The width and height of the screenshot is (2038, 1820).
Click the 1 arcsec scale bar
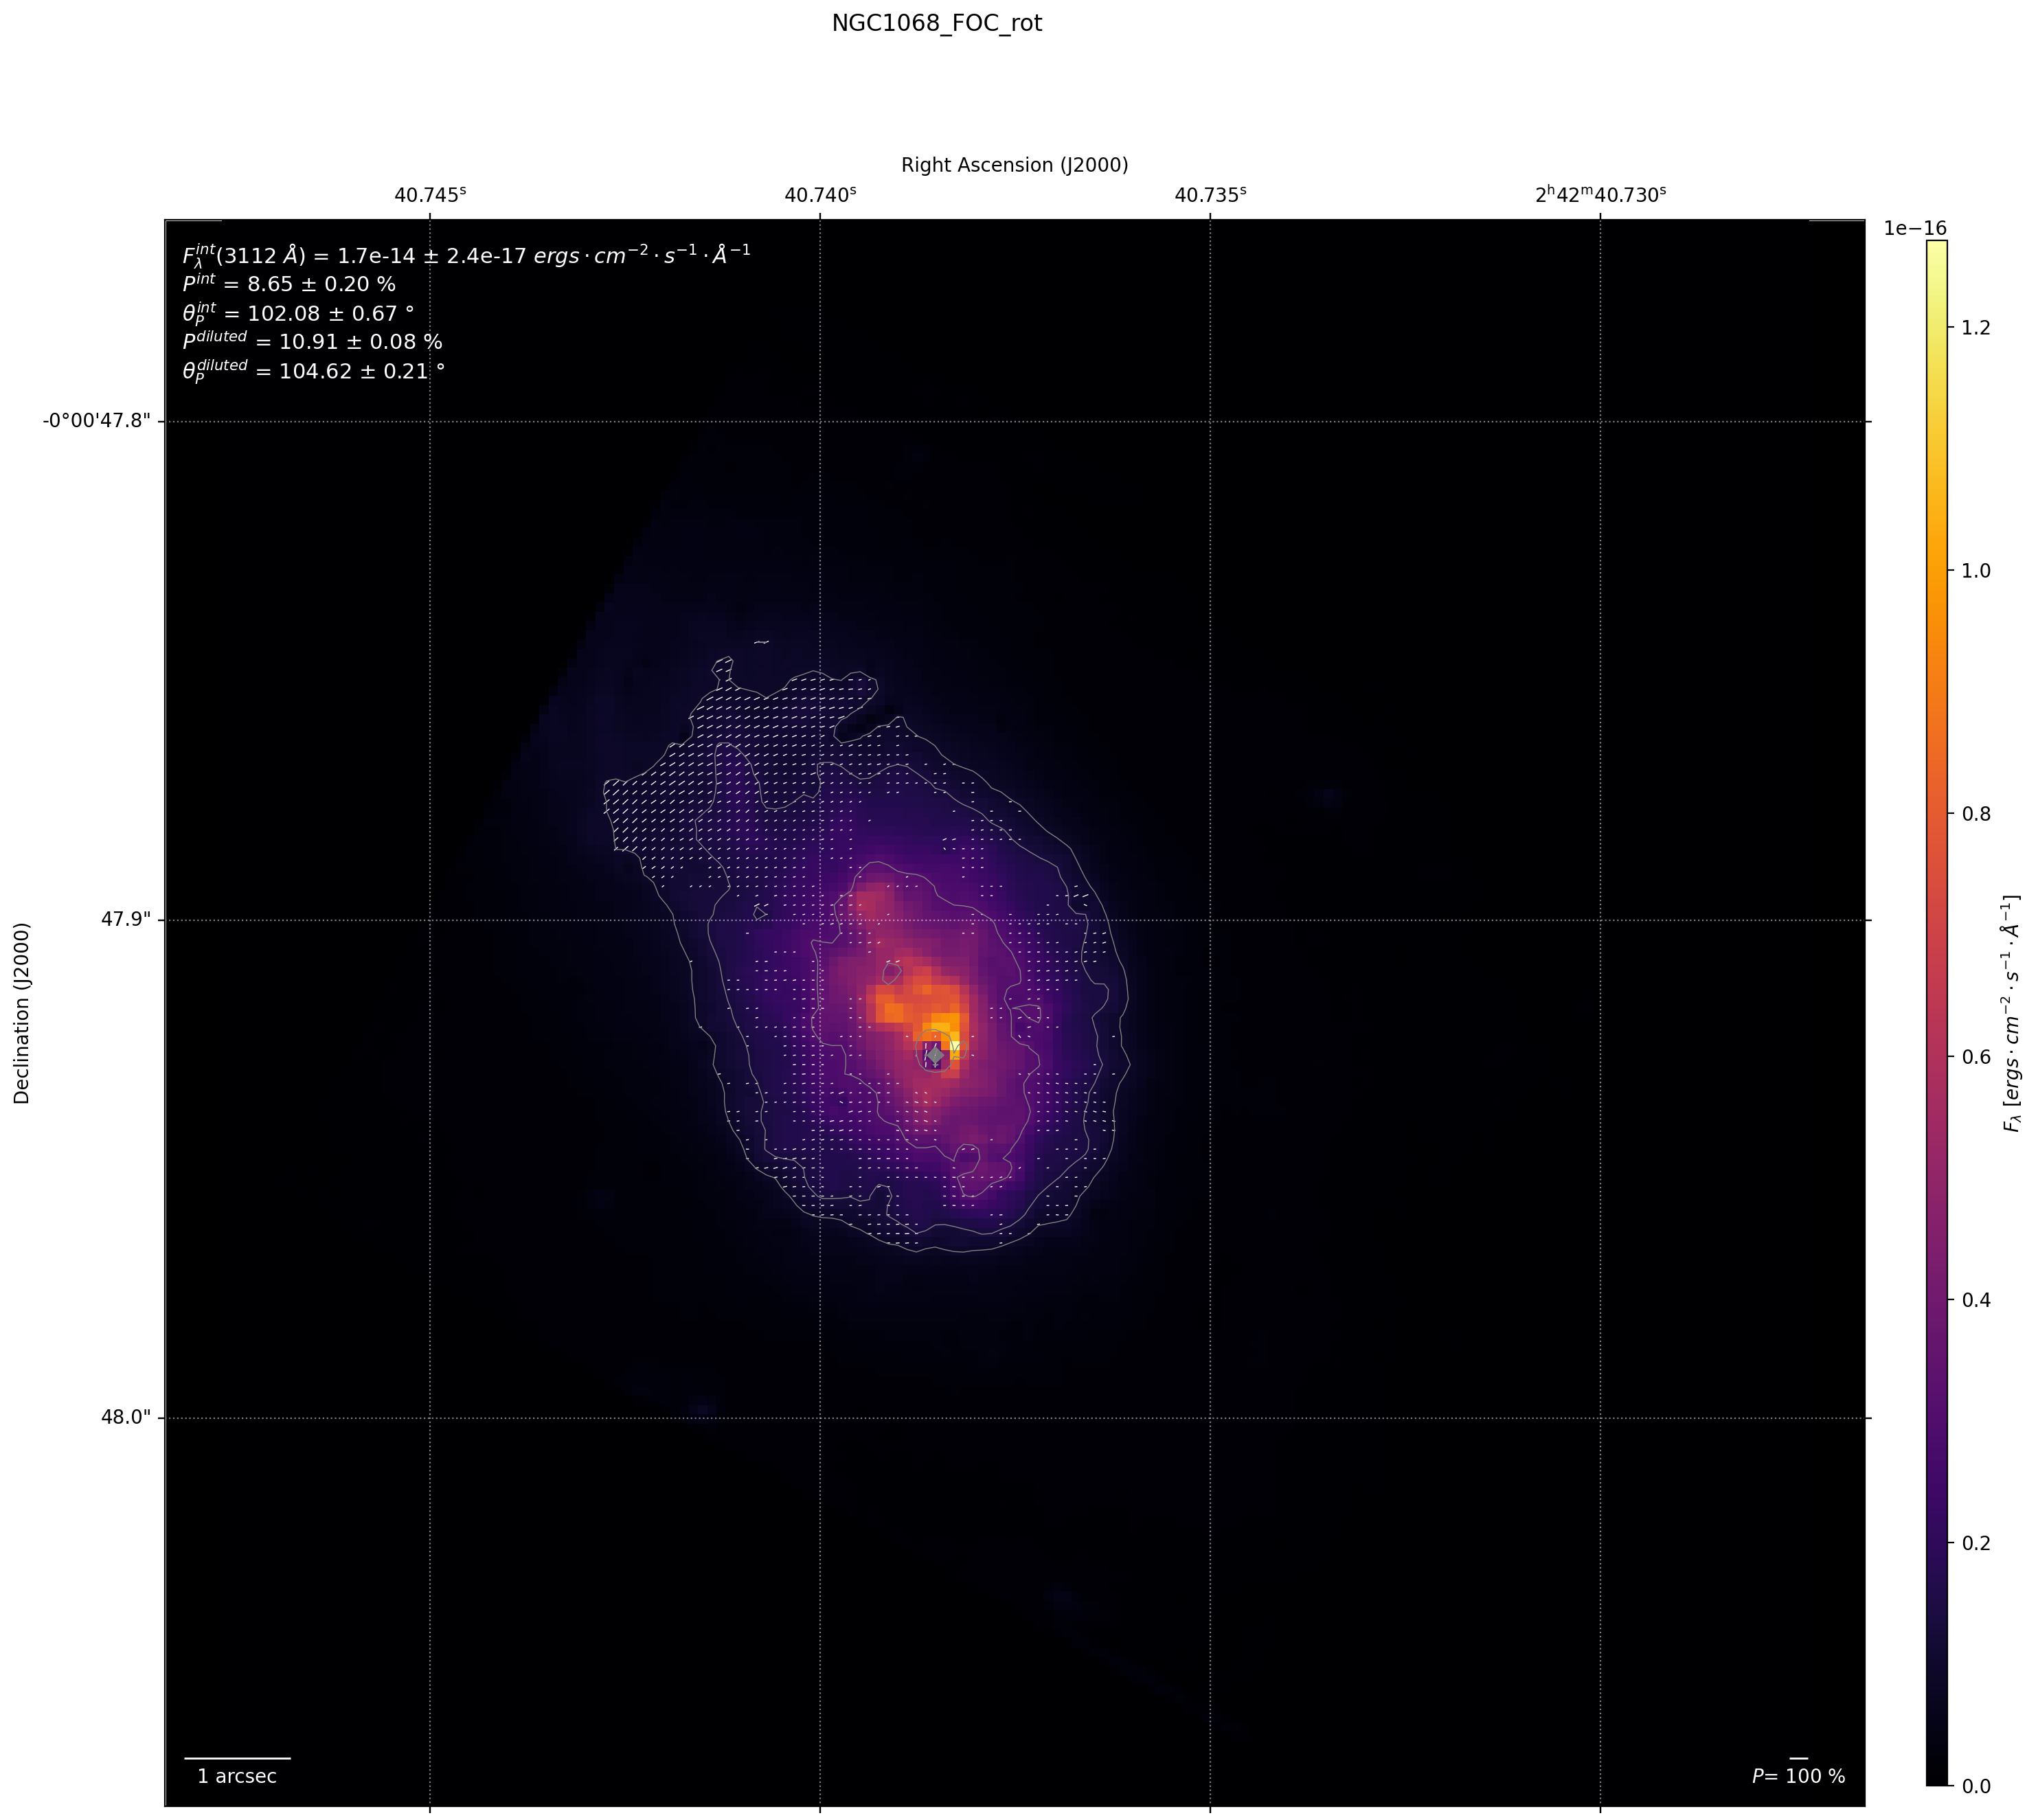[x=237, y=1758]
